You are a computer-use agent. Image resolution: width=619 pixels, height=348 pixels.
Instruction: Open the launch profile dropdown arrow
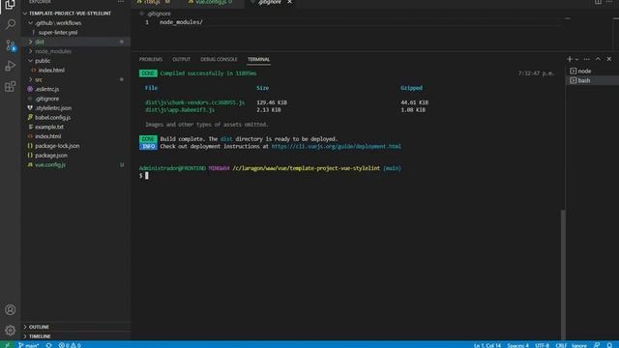click(x=576, y=59)
